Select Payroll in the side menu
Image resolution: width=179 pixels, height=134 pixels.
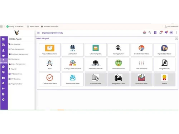[x=13, y=69]
